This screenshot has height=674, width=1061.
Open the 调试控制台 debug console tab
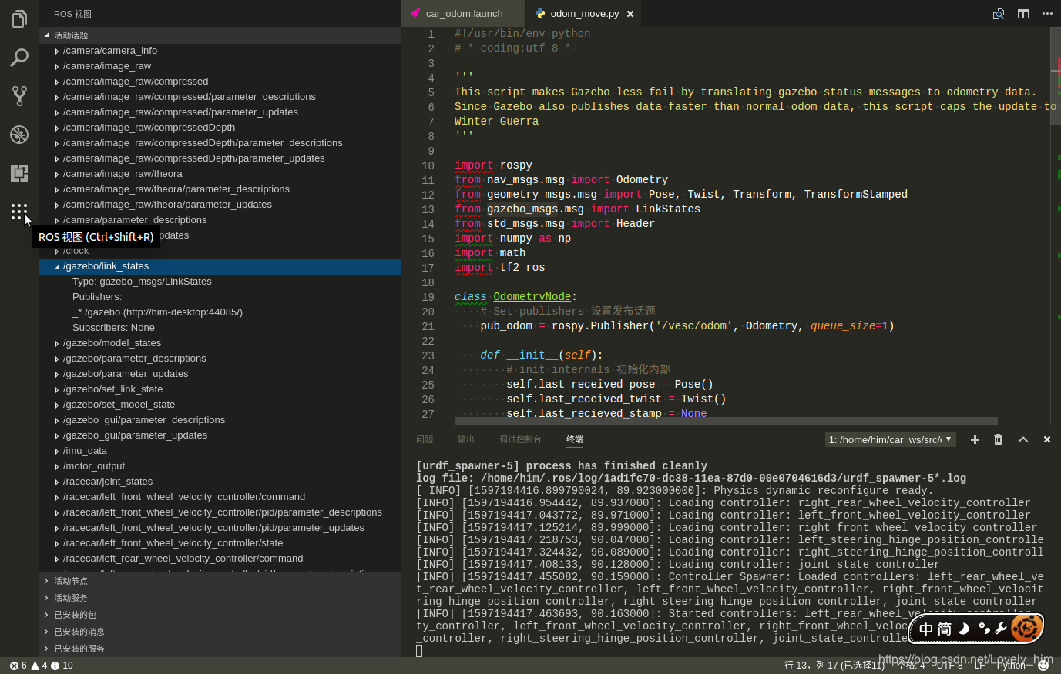pyautogui.click(x=520, y=439)
